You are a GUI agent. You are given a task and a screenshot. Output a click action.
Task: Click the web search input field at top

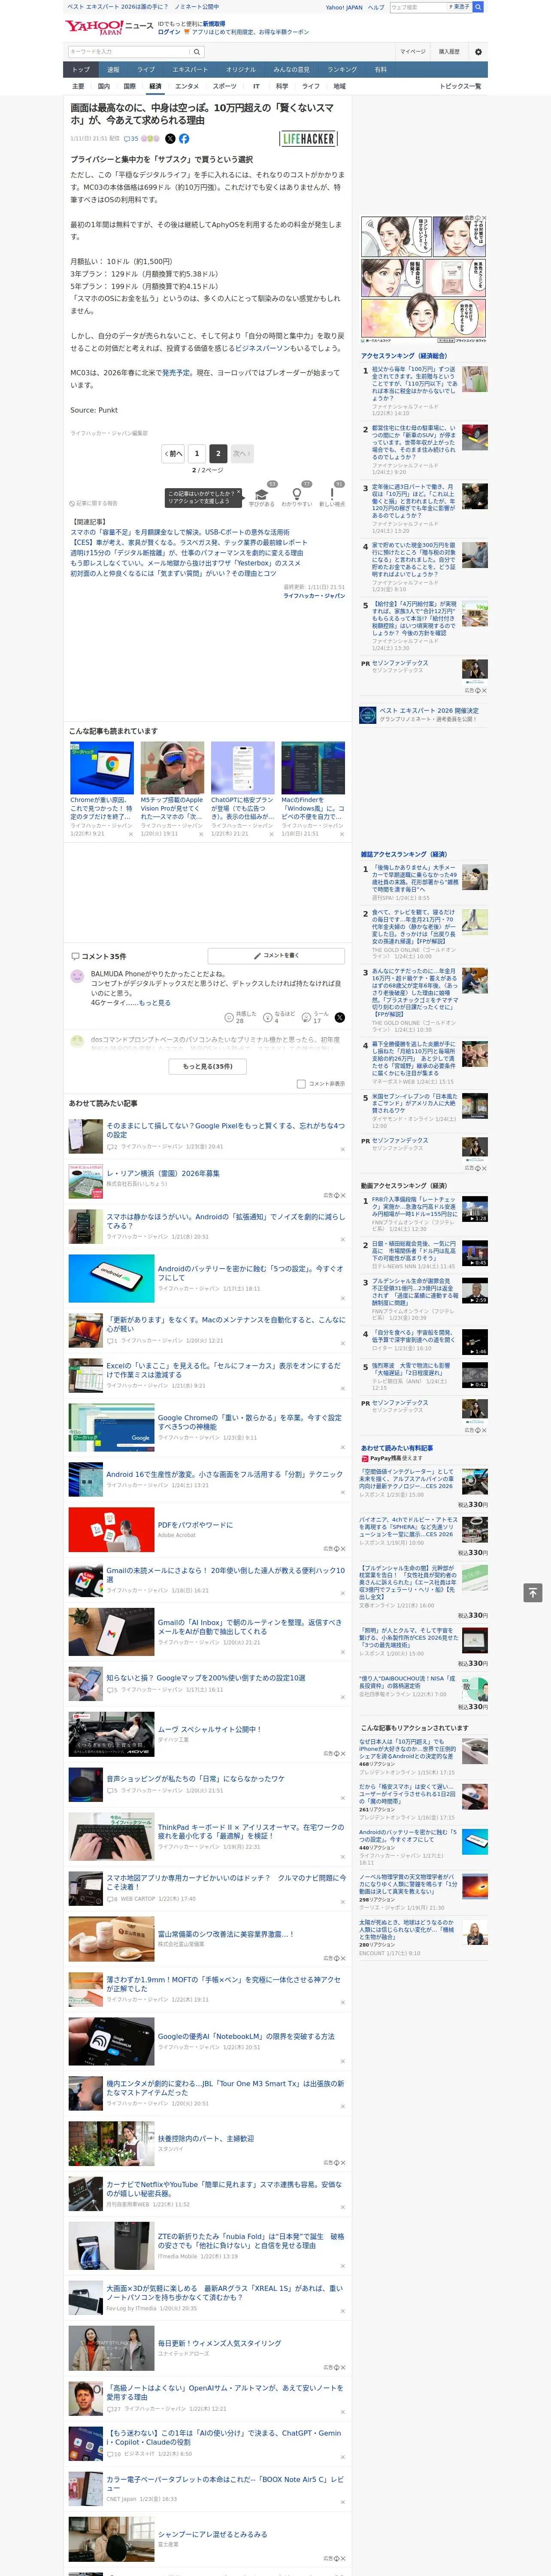tap(417, 7)
